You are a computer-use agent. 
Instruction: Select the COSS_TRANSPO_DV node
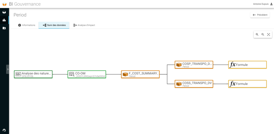(194, 84)
